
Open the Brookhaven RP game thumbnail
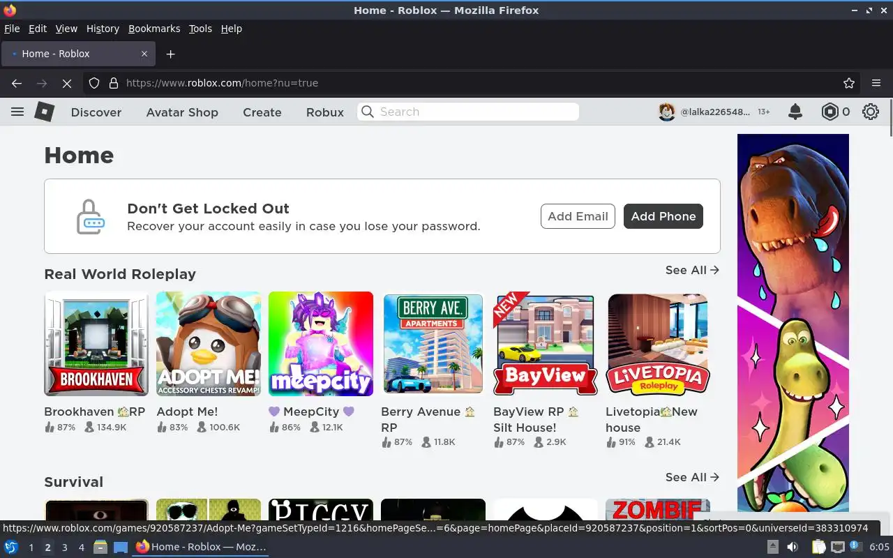96,344
